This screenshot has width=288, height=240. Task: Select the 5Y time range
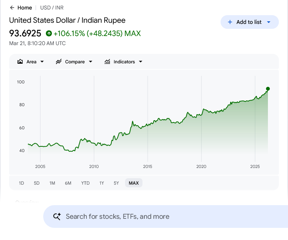click(x=116, y=183)
